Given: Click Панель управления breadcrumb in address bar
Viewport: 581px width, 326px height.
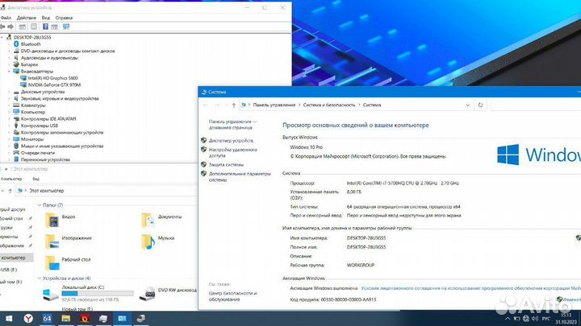Looking at the screenshot, I should click(x=274, y=105).
